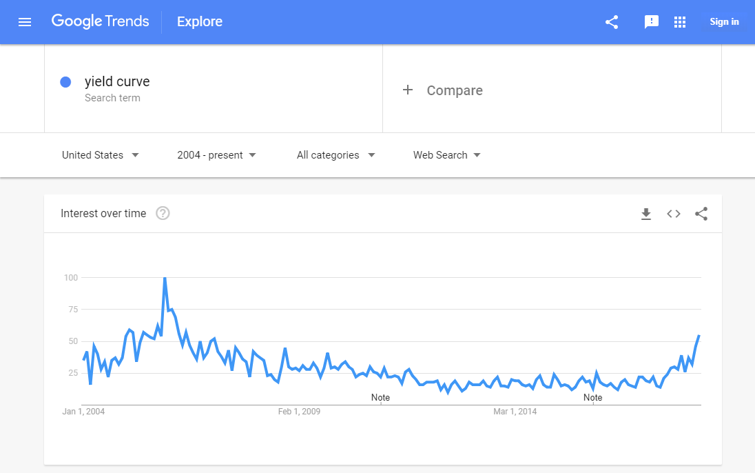Expand the United States region dropdown
Screen dimensions: 755x473
[101, 155]
